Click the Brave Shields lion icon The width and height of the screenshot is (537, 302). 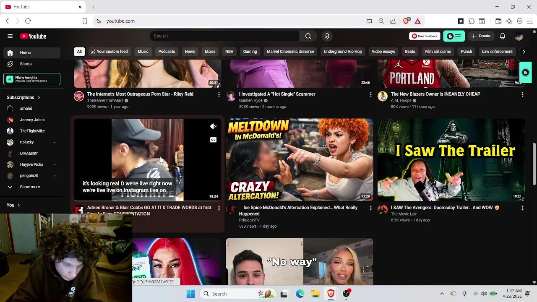click(406, 21)
